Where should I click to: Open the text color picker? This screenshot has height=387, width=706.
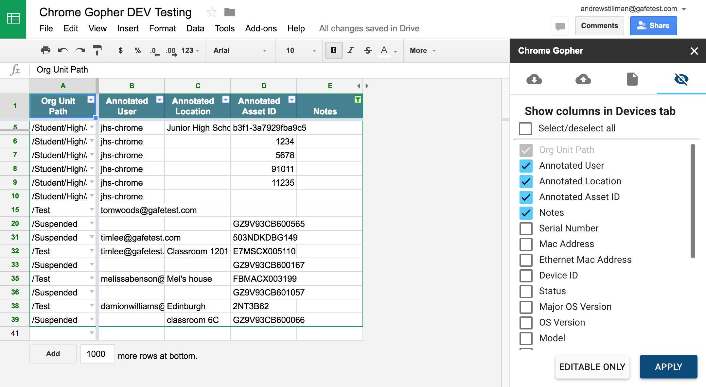pyautogui.click(x=384, y=50)
